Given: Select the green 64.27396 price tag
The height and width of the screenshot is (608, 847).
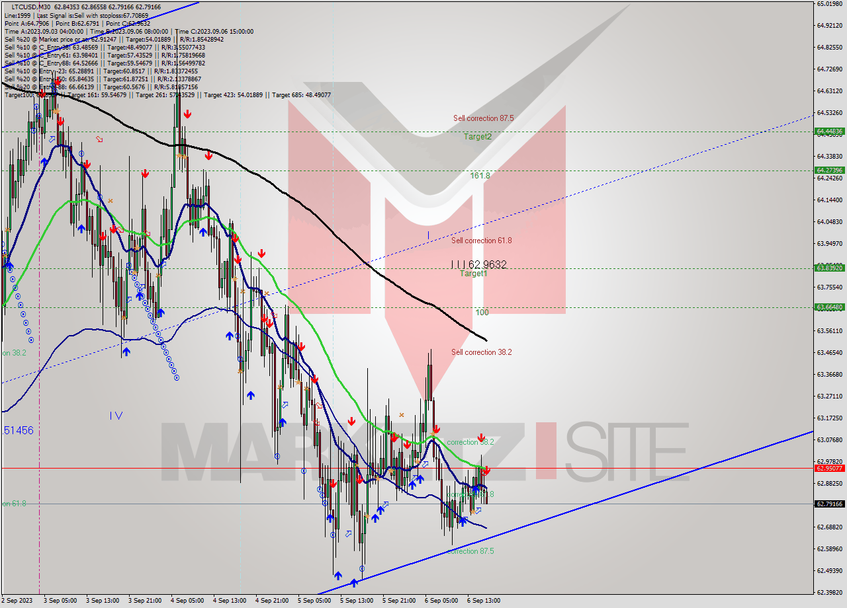Looking at the screenshot, I should 830,170.
